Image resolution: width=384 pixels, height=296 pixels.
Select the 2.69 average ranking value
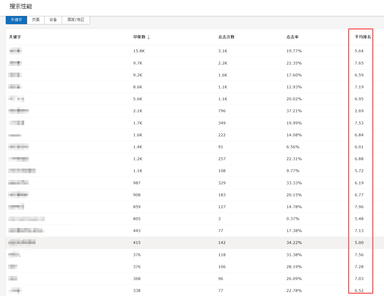click(x=359, y=111)
